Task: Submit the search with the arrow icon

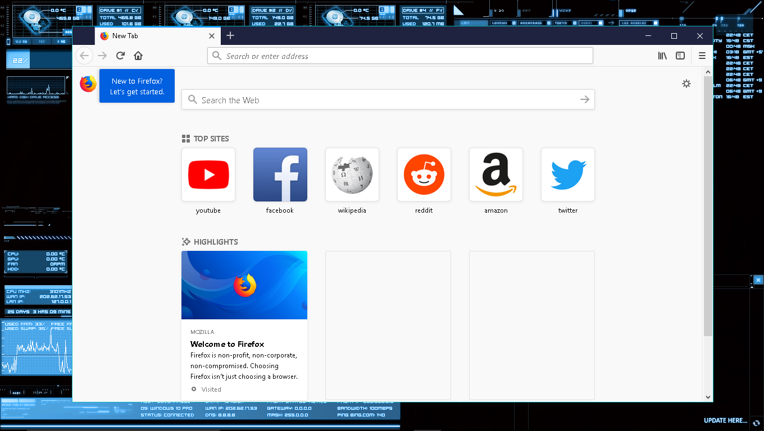Action: (585, 99)
